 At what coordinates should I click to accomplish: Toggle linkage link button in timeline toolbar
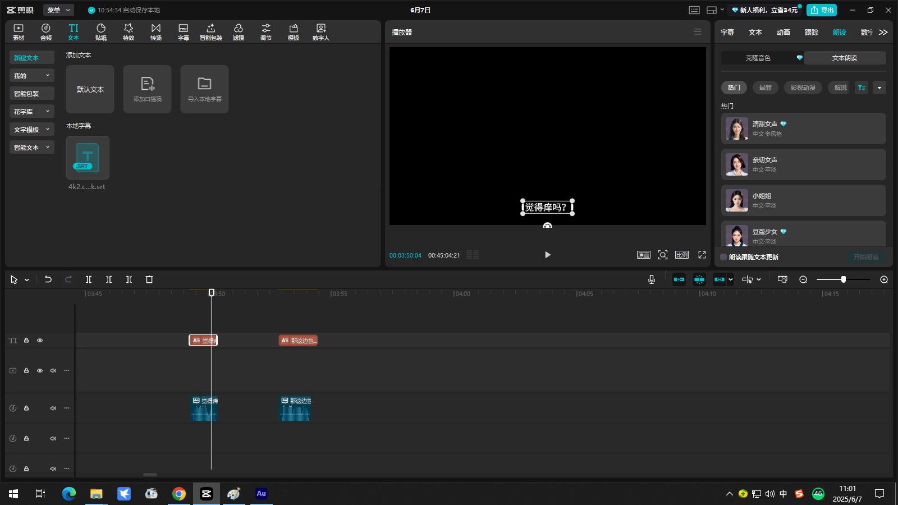tap(720, 279)
